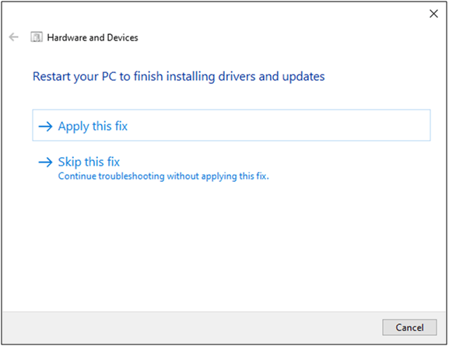
Task: Click the word 'Apply' in the first option
Action: point(74,127)
